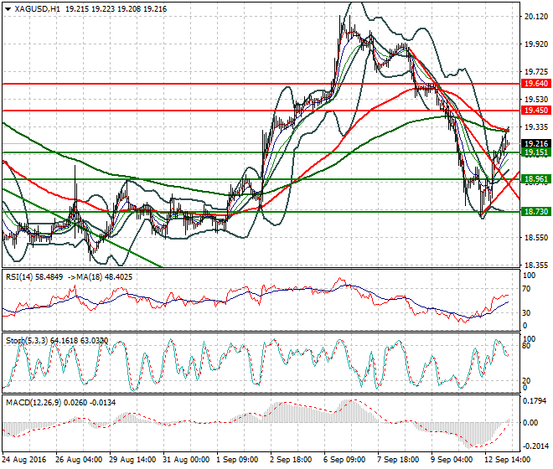Screen dimensions: 553x469
Task: Select the Stoch(5,3,3) indicator label
Action: 28,341
